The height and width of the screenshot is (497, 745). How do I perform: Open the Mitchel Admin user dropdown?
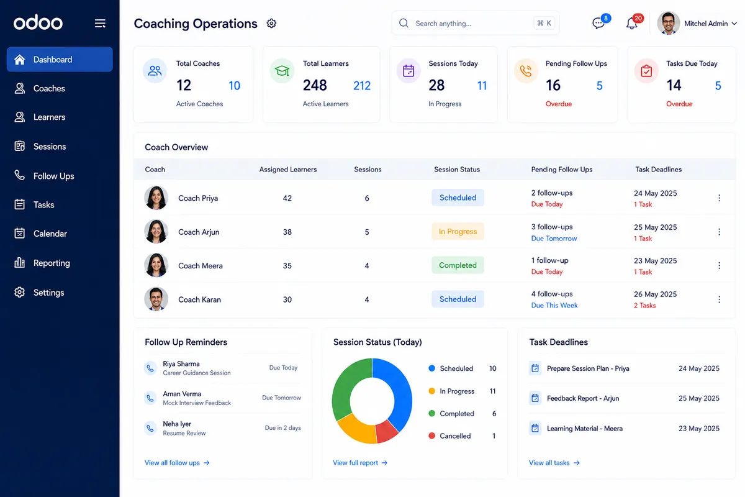point(697,24)
